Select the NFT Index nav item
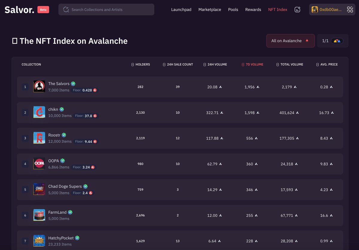The image size is (359, 250). tap(278, 10)
